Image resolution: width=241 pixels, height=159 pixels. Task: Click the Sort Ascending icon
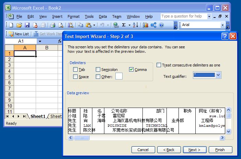[135, 25]
